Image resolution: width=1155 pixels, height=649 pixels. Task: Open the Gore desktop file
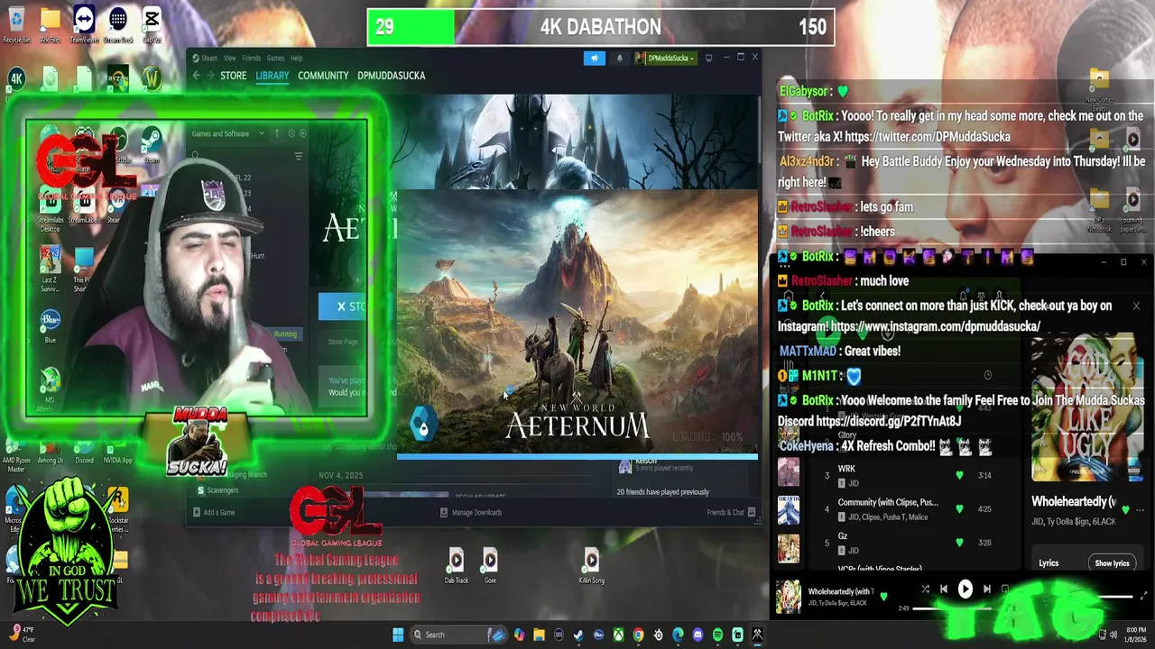pyautogui.click(x=489, y=566)
